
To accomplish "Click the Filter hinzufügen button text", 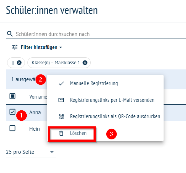I will tap(39, 47).
